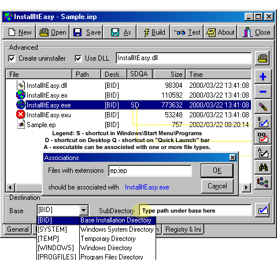Select InstallItEasy.dll file name
The height and width of the screenshot is (260, 277).
click(x=47, y=86)
